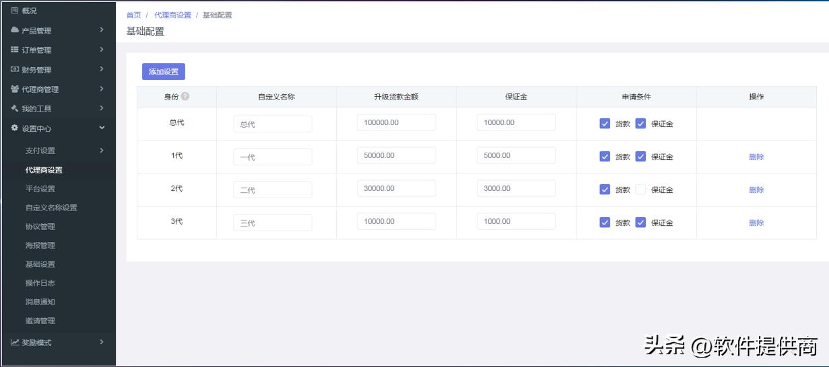Screen dimensions: 829x367
Task: Click the 30000.00 upgrade amount field
Action: click(397, 188)
